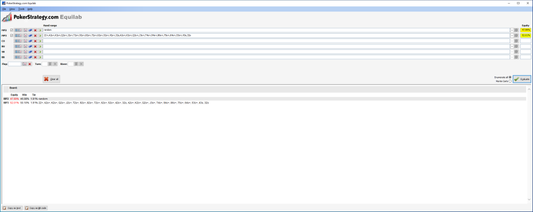Open the turn card selector icon
The height and width of the screenshot is (212, 533).
pos(50,64)
